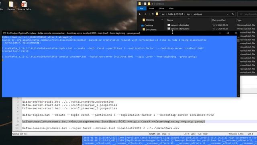
Task: Open the recent locations dropdown in Explorer
Action: (149, 14)
